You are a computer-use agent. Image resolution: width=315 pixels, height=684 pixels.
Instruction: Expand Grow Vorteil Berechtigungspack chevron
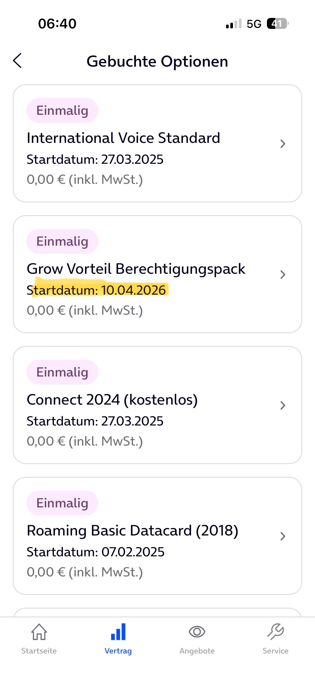point(283,275)
